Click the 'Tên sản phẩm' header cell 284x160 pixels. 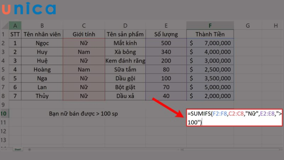pos(125,34)
